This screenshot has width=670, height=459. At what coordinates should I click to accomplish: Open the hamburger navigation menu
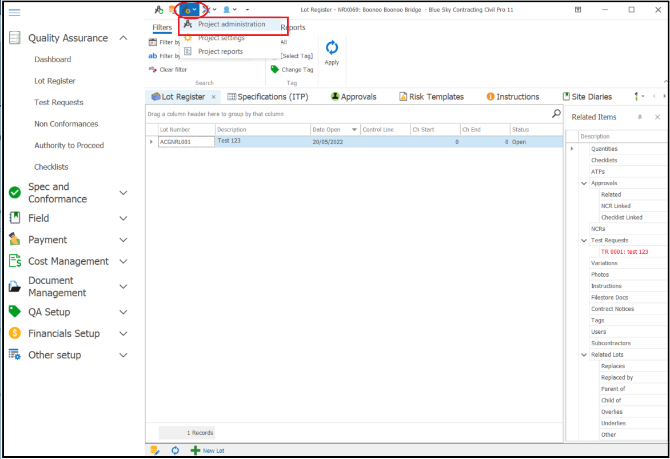pos(14,13)
